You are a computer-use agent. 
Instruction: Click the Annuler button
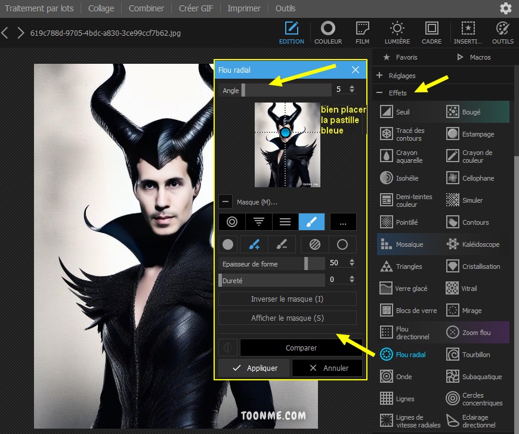click(328, 368)
